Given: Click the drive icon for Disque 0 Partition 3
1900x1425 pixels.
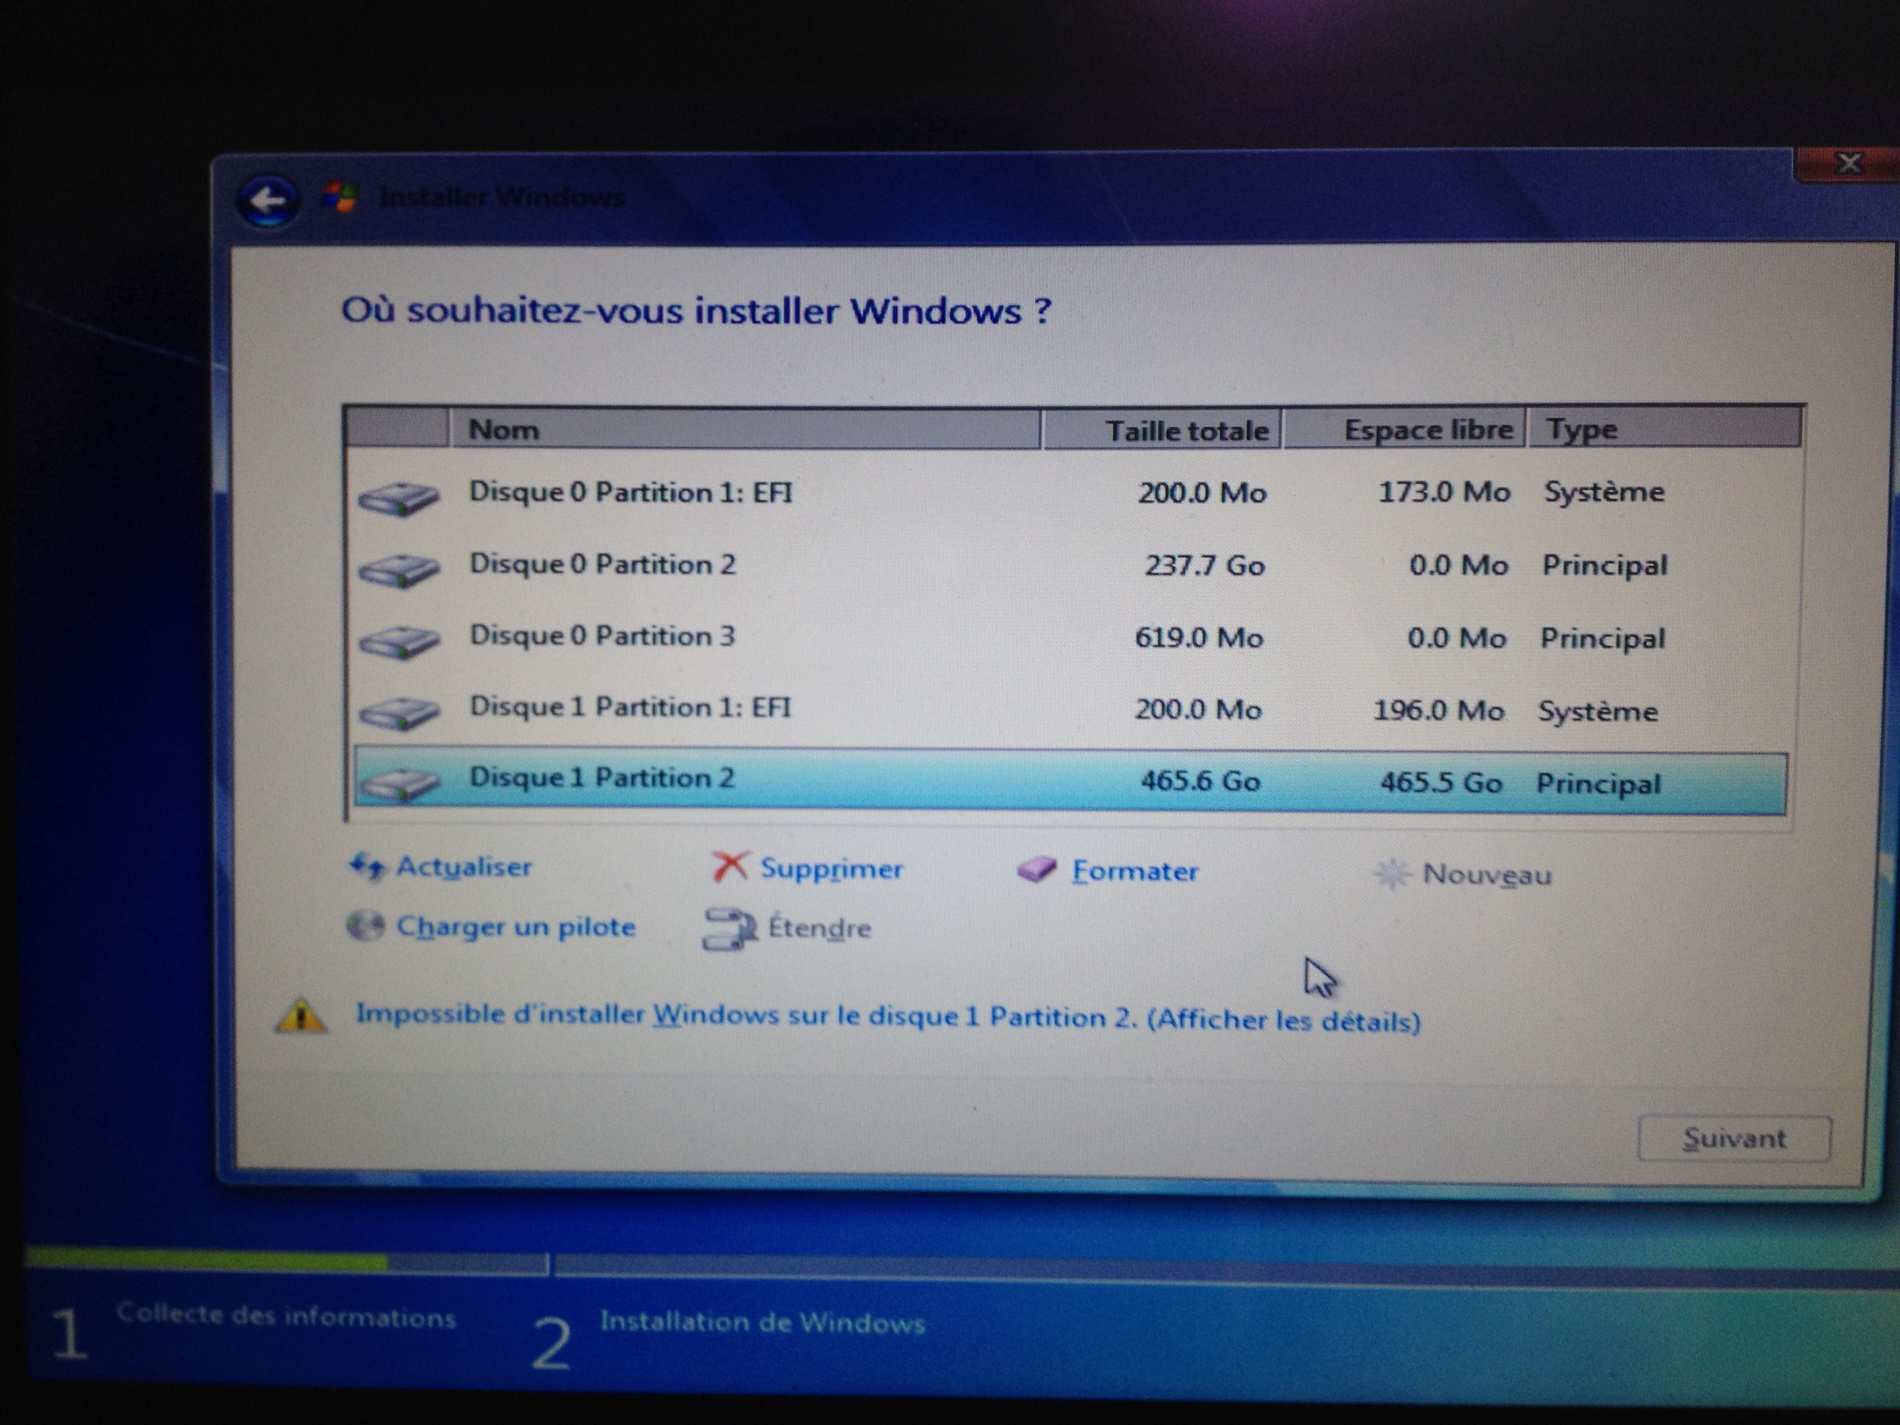Looking at the screenshot, I should coord(399,641).
